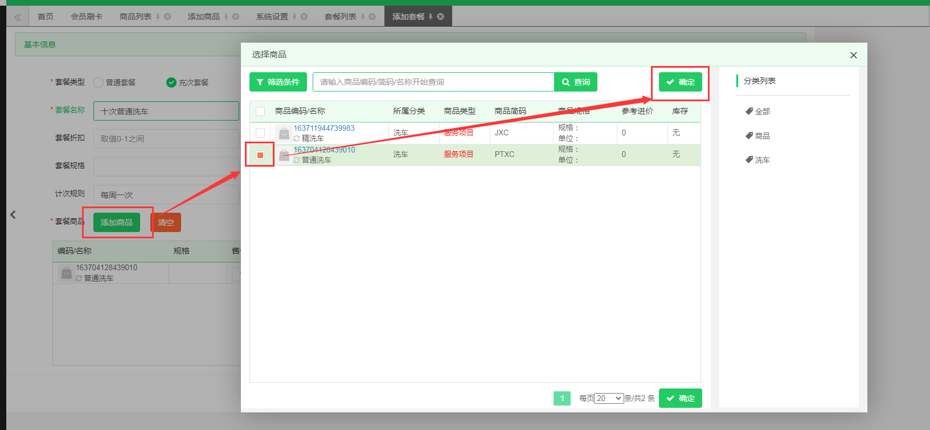Click the red 清空 button

tap(166, 222)
